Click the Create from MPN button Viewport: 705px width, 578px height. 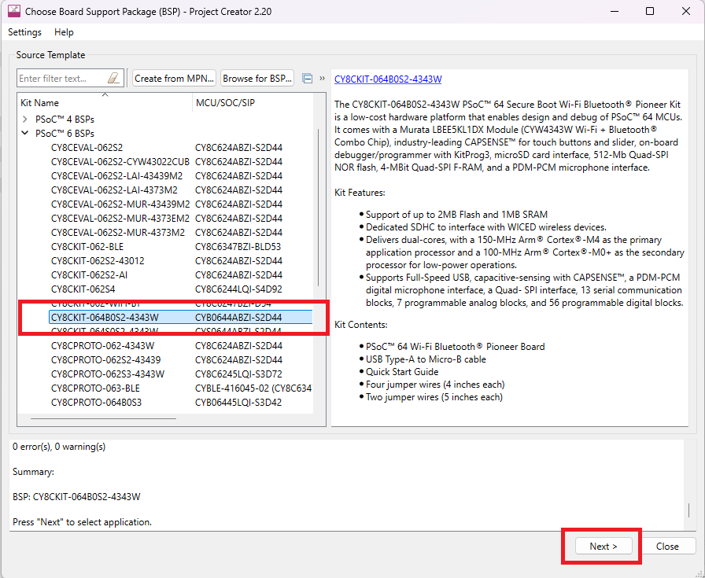pos(174,78)
